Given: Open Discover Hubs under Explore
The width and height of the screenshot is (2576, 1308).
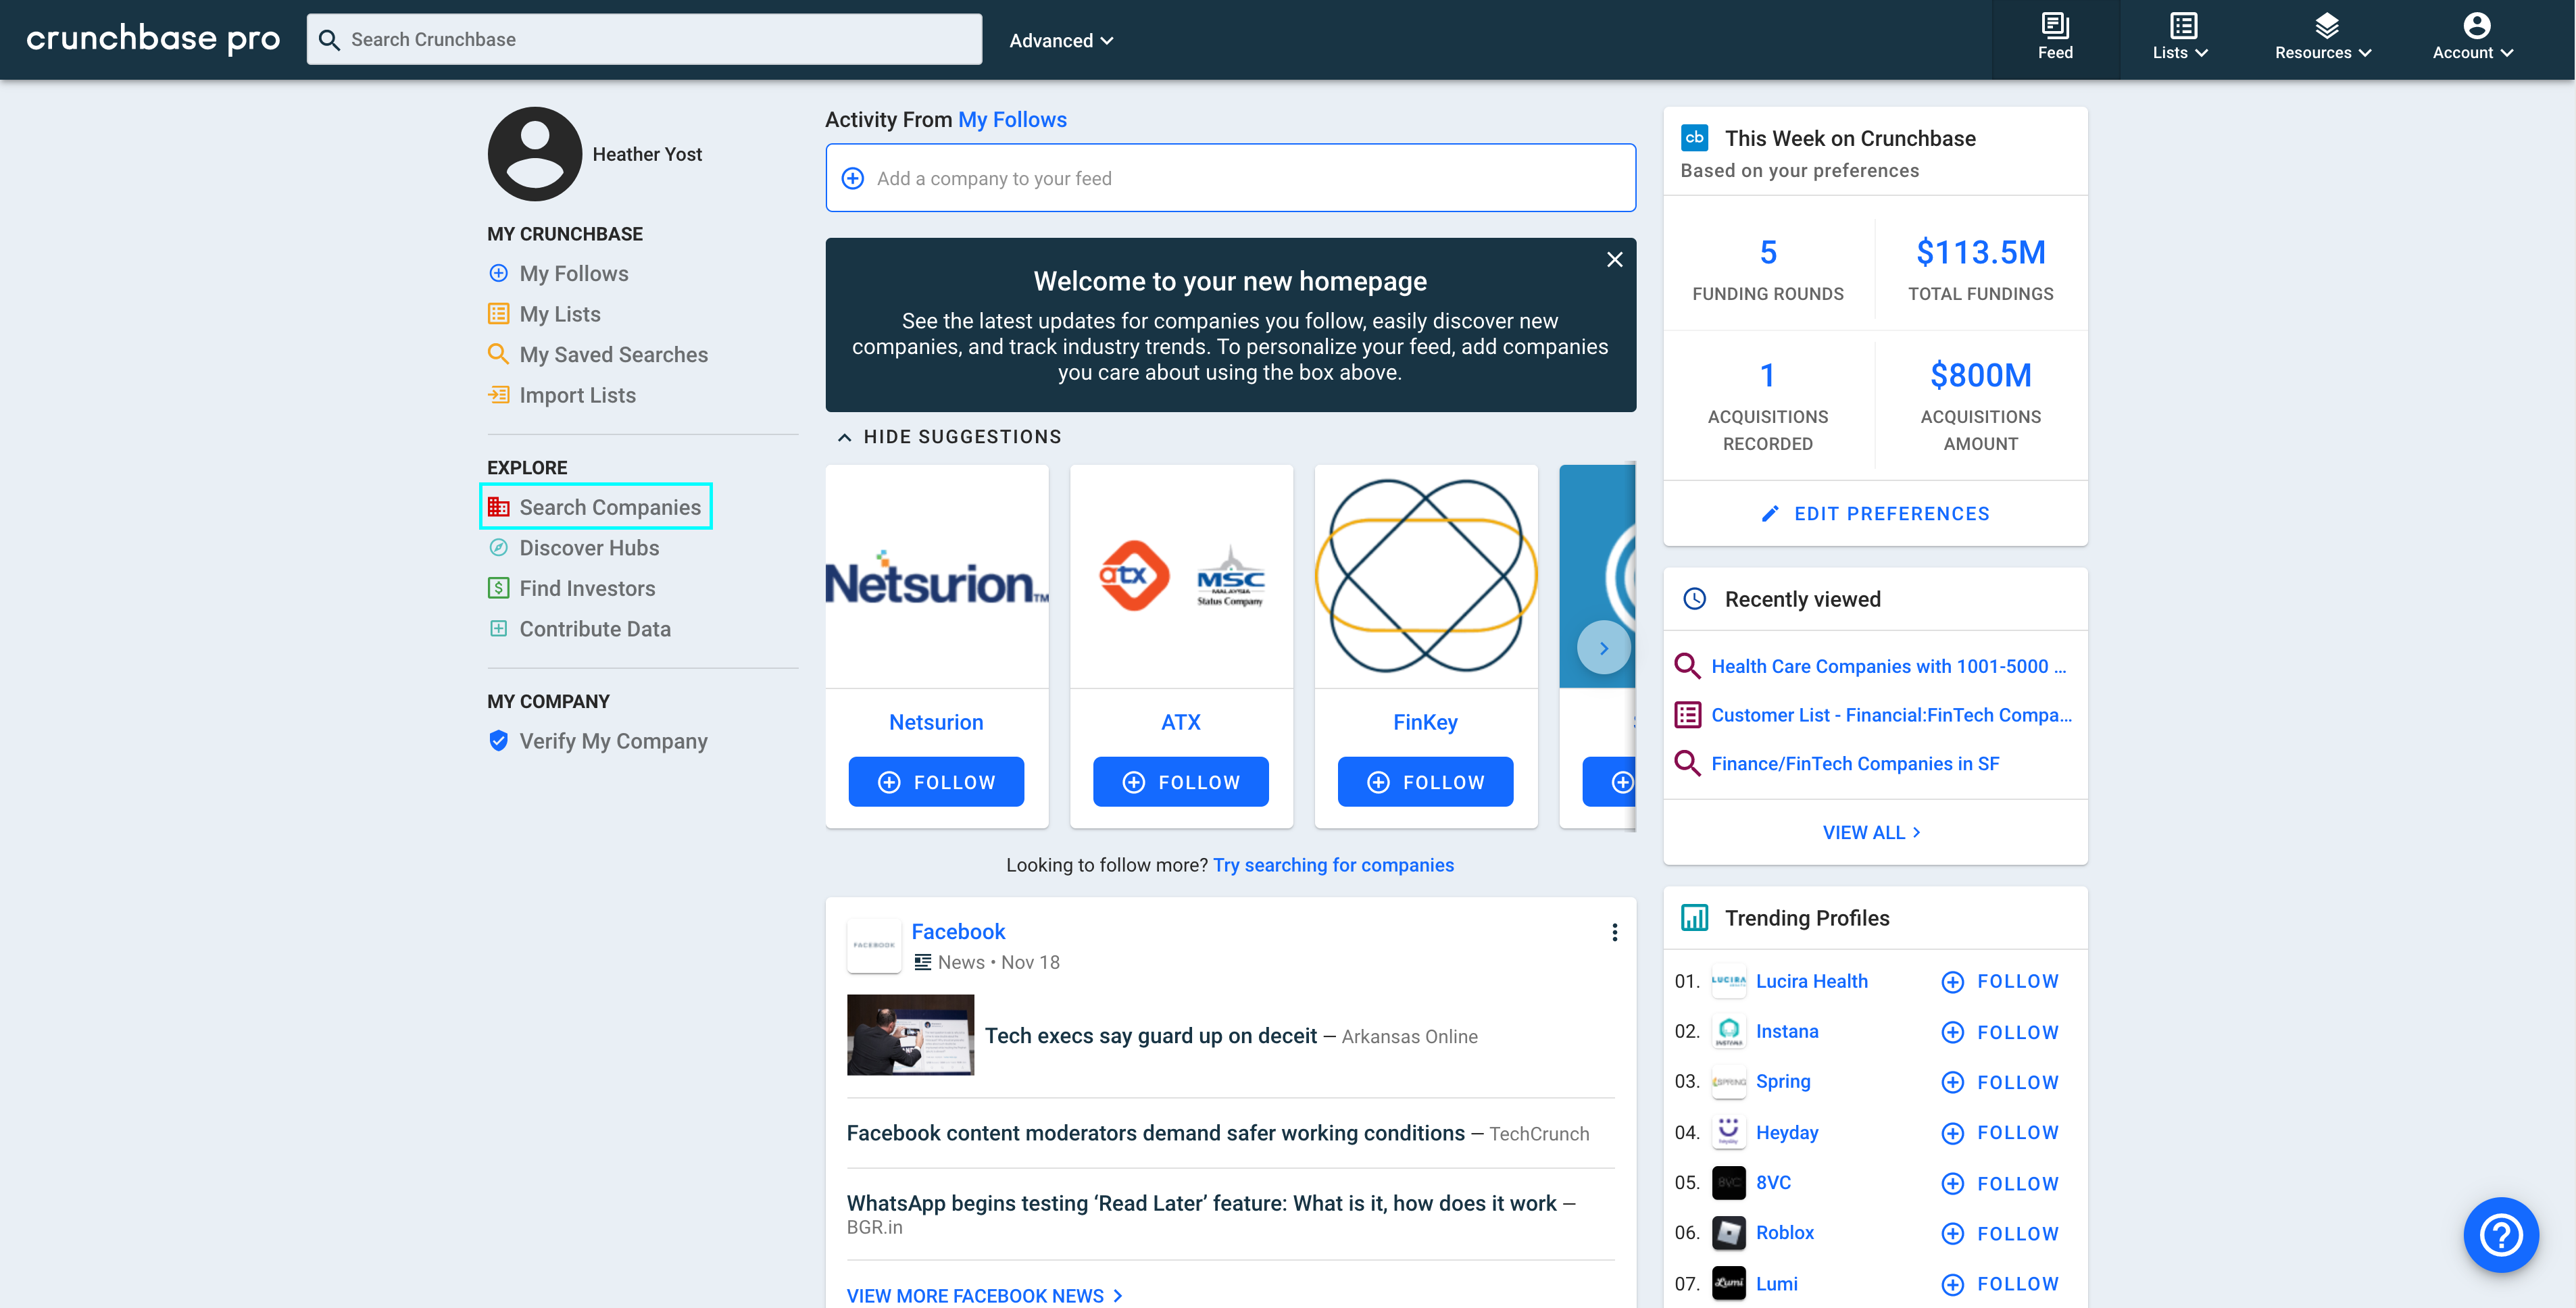Looking at the screenshot, I should coord(588,548).
